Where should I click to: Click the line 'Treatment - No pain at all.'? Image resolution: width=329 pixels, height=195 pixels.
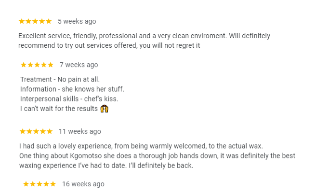(60, 79)
